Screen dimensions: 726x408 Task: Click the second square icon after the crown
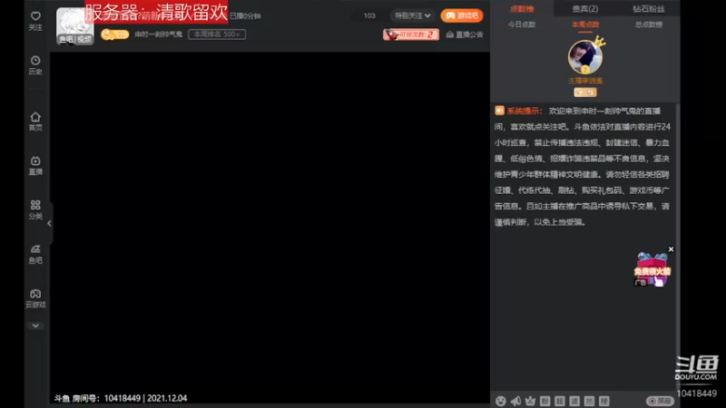[560, 401]
